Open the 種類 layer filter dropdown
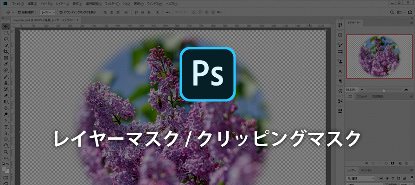415x185 pixels. (x=360, y=178)
